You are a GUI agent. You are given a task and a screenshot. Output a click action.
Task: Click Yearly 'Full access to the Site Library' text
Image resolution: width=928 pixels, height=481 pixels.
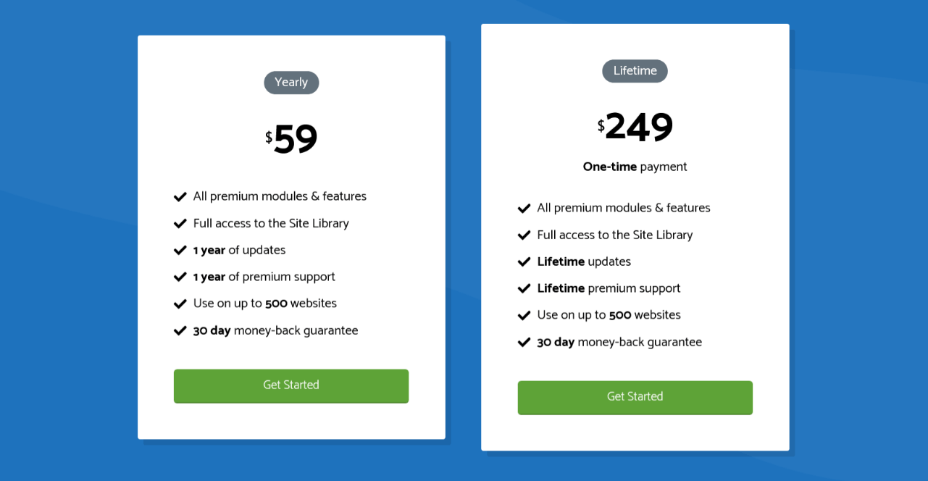click(x=271, y=224)
